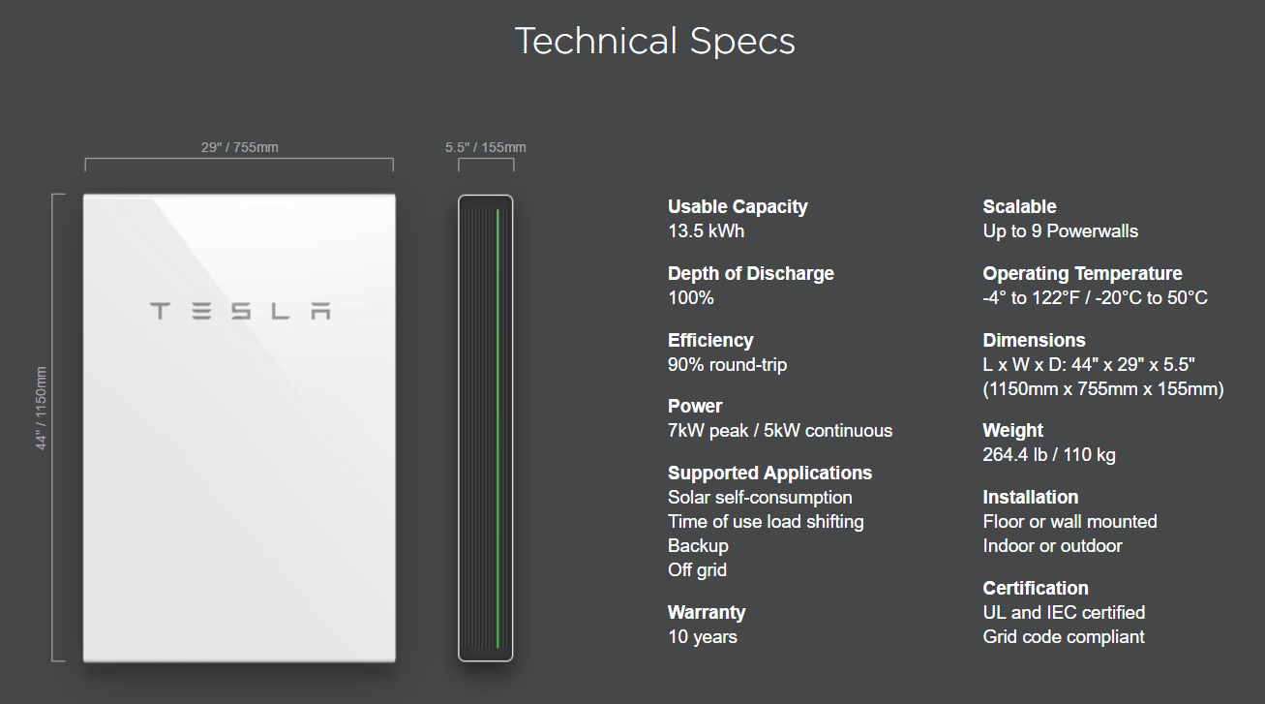Click the Grid code compliant text
This screenshot has height=704, width=1265.
(x=1064, y=636)
